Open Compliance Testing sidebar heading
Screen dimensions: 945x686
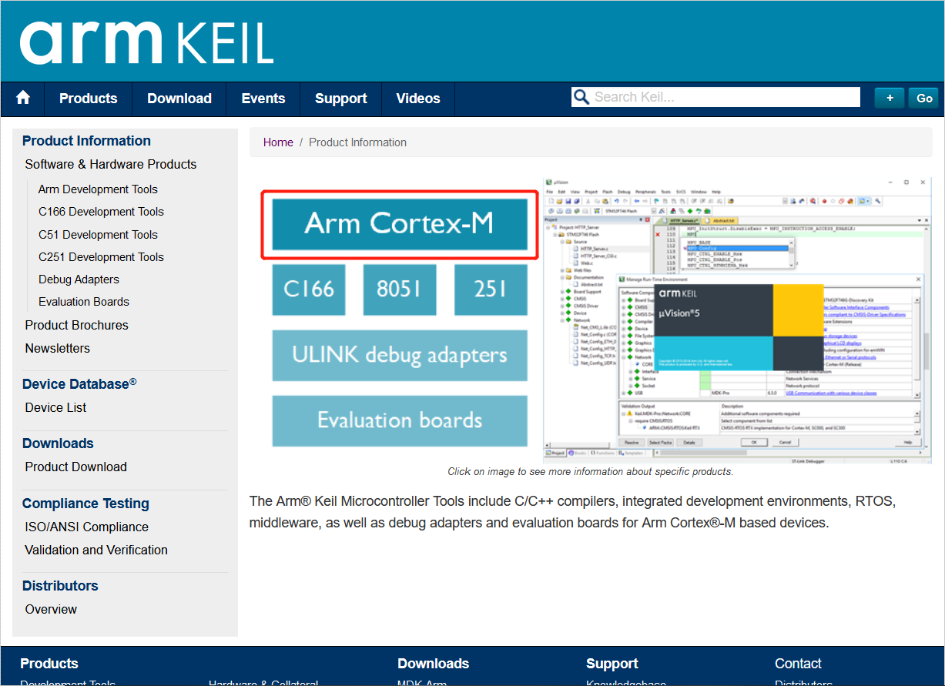tap(85, 504)
